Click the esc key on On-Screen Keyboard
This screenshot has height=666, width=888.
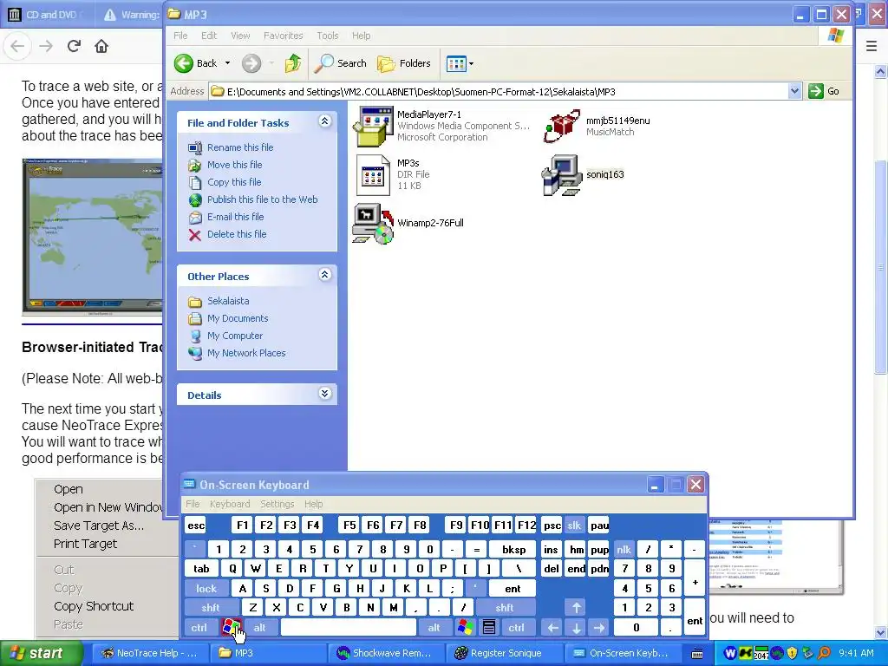point(196,526)
